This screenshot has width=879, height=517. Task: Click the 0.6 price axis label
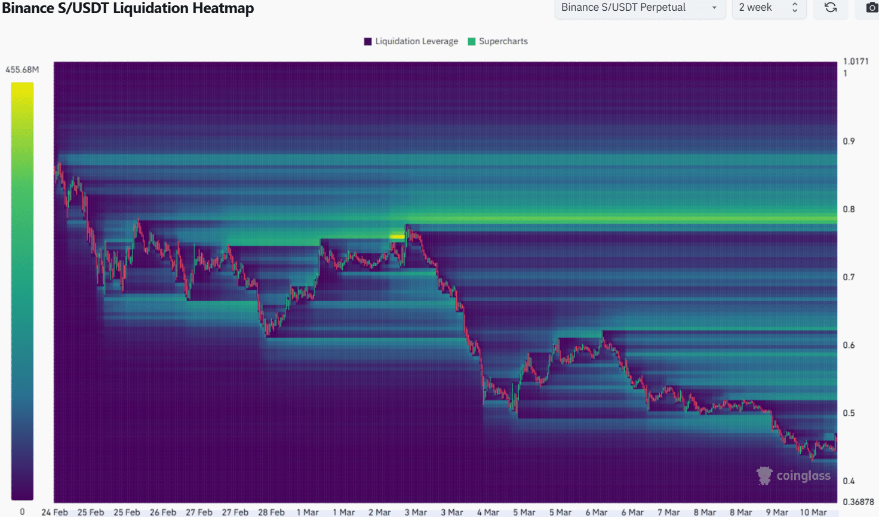click(x=849, y=345)
